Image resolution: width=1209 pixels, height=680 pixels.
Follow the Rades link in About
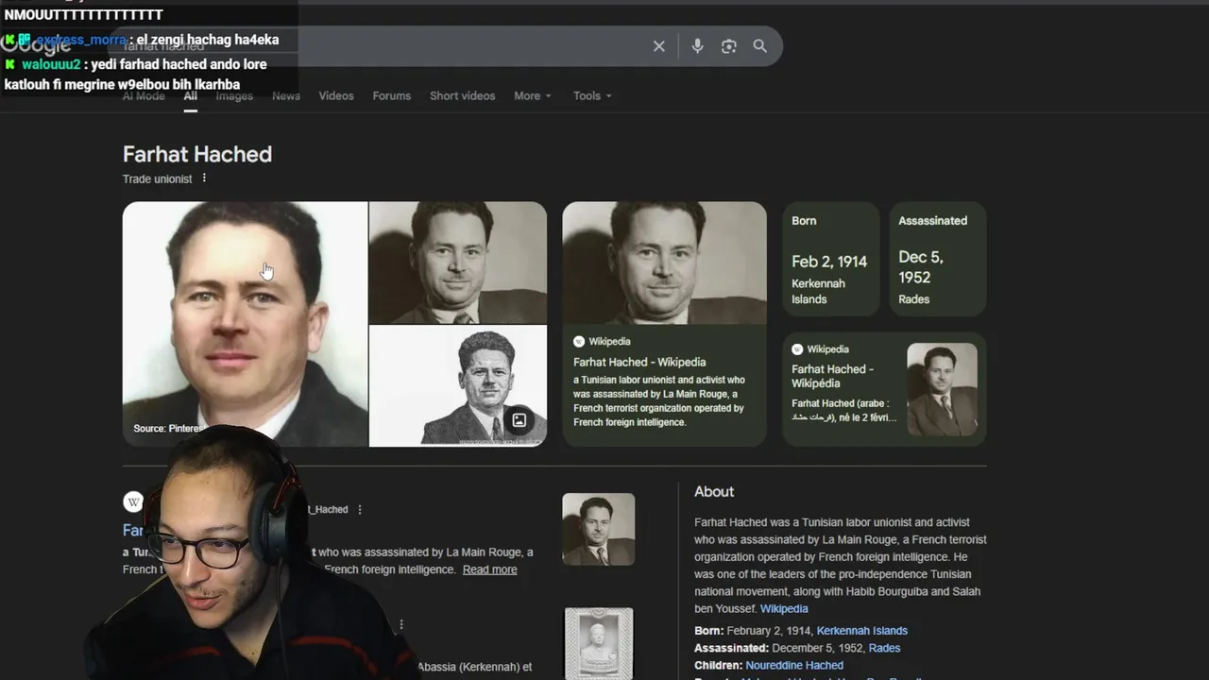pos(884,648)
